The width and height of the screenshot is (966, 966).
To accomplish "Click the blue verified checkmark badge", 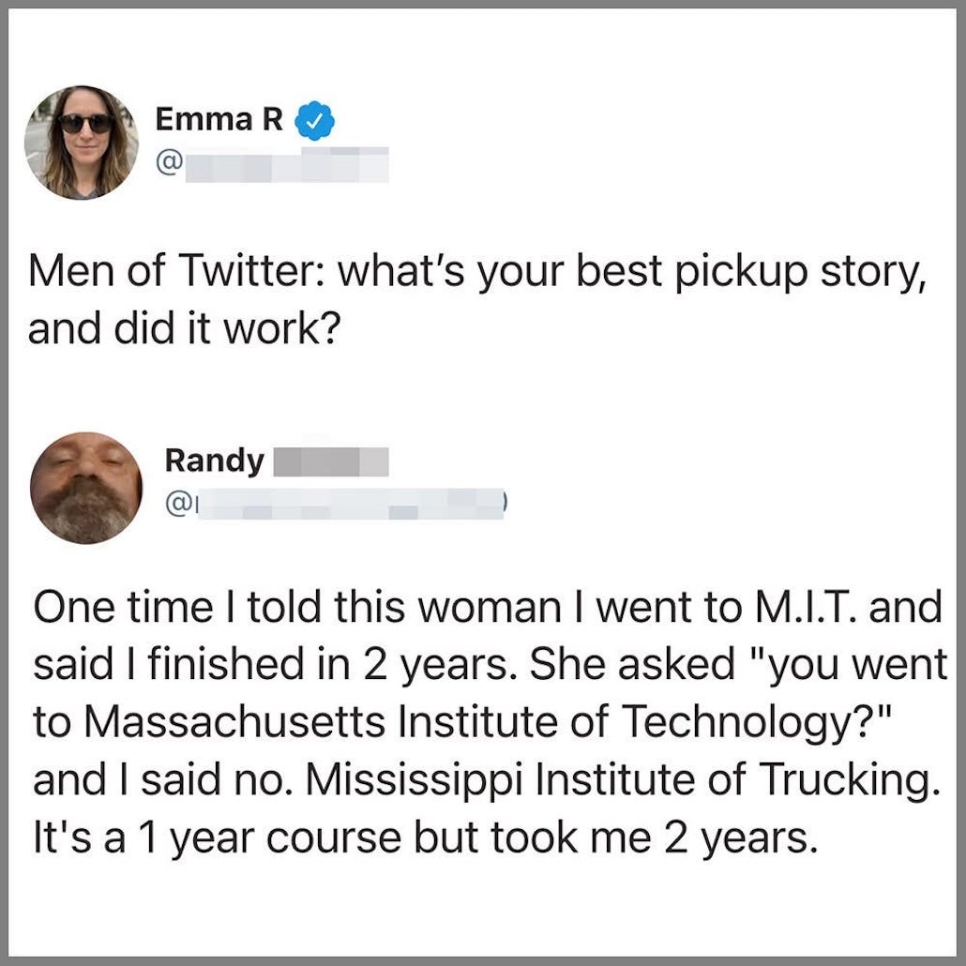I will click(314, 121).
